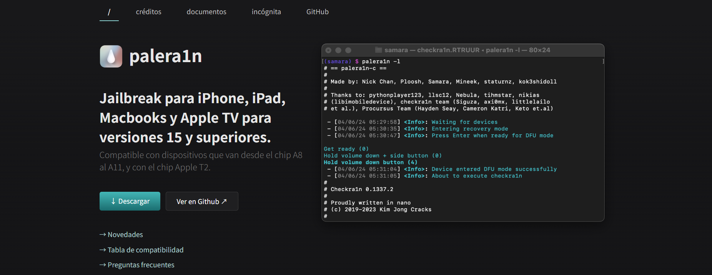
Task: Click the Descargar download button
Action: pos(130,201)
